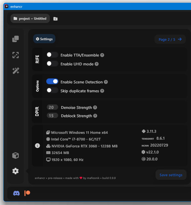191x205 pixels.
Task: Show help for Enable TTA/Ensemble
Action: [102, 55]
